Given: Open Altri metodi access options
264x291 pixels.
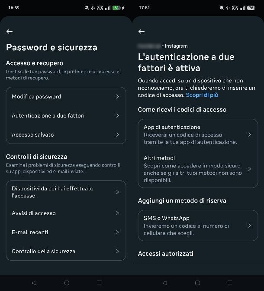Looking at the screenshot, I should (x=198, y=169).
